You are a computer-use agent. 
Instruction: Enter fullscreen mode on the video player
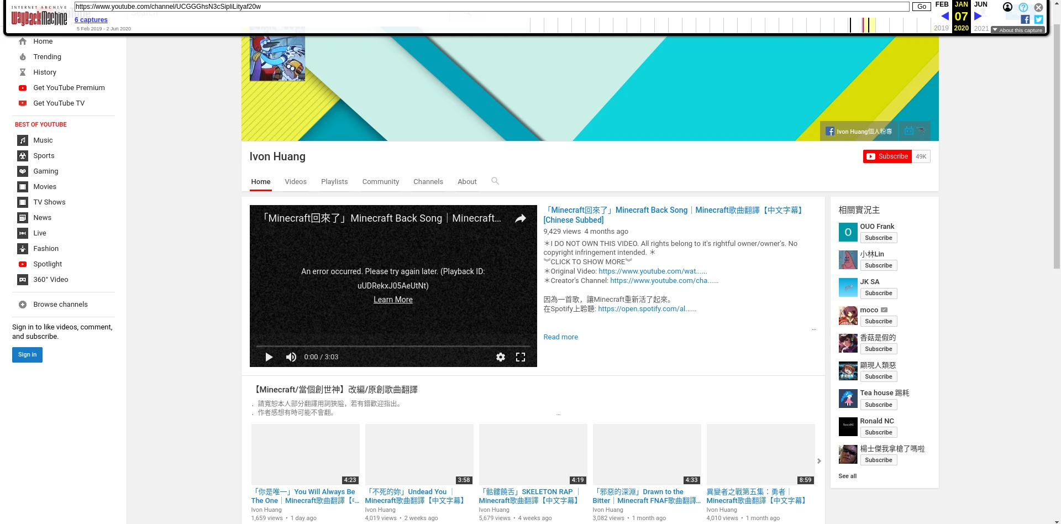(520, 357)
